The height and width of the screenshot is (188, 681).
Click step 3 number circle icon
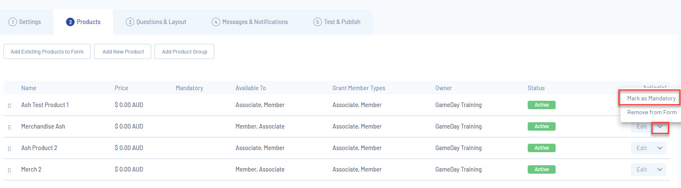[x=130, y=22]
